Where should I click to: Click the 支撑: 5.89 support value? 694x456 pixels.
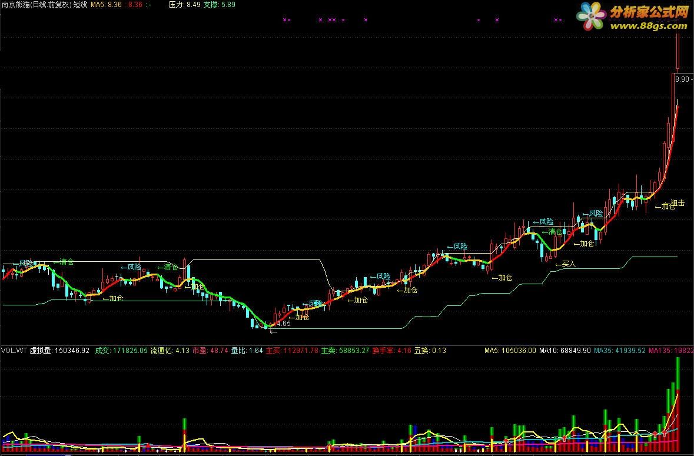click(x=220, y=5)
